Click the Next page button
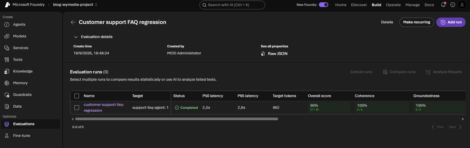 pos(455,127)
